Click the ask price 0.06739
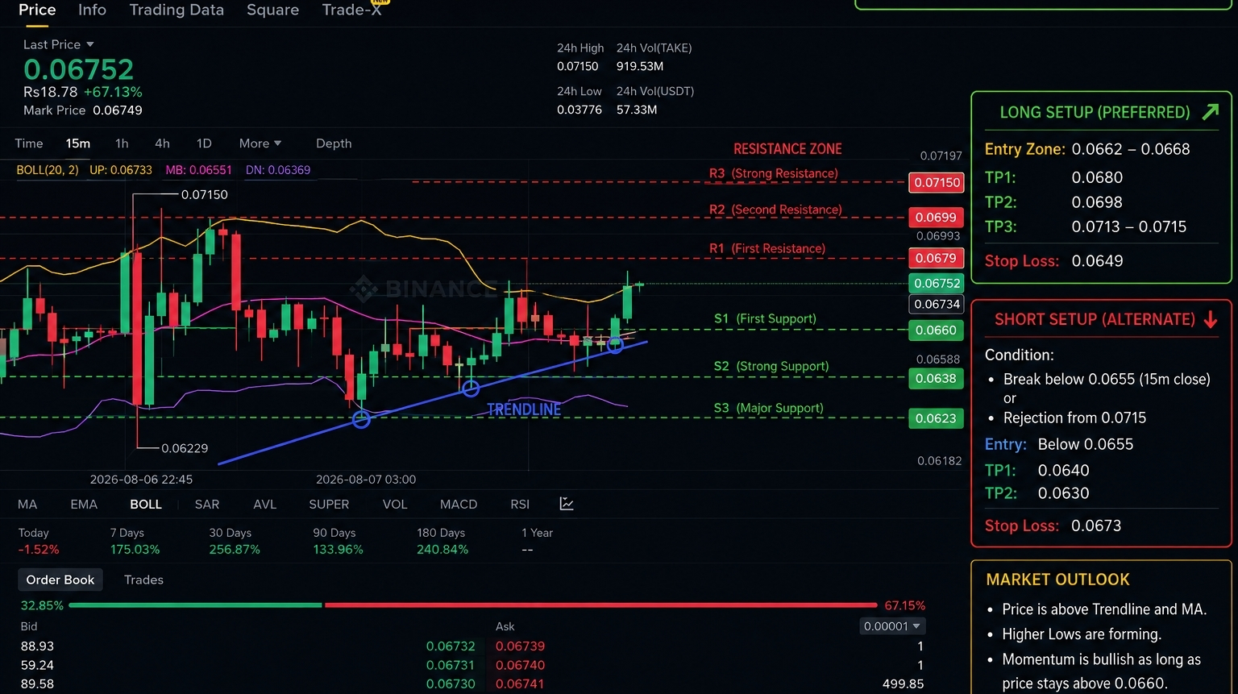 click(520, 646)
